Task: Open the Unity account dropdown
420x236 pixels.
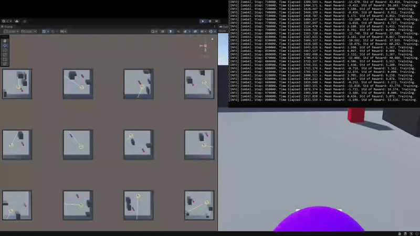Action: [x=7, y=21]
